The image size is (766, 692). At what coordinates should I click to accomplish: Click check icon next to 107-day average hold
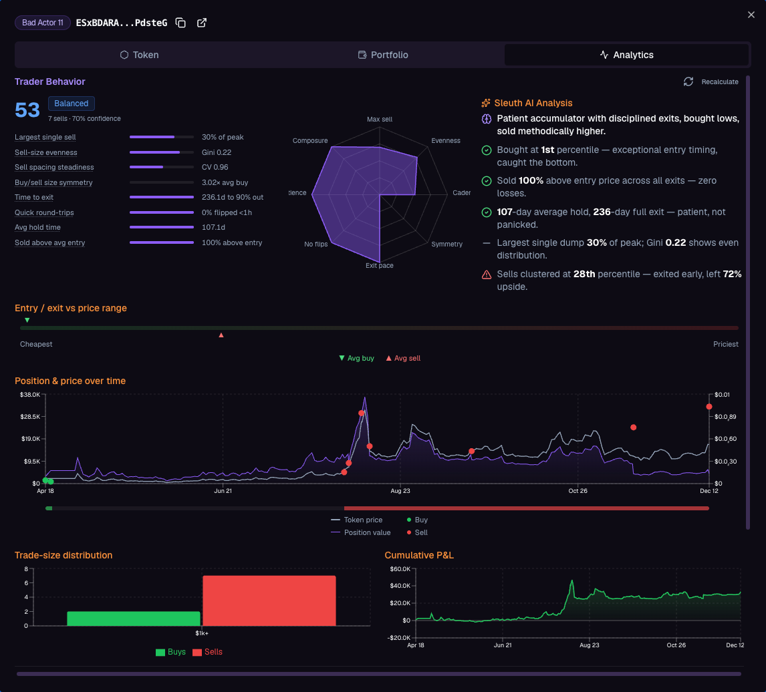coord(487,212)
